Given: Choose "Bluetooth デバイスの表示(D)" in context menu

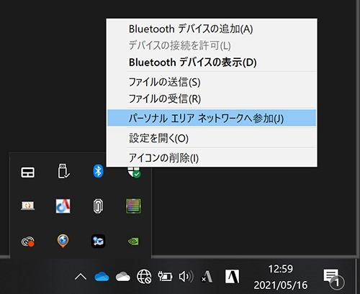Looking at the screenshot, I should (x=212, y=63).
